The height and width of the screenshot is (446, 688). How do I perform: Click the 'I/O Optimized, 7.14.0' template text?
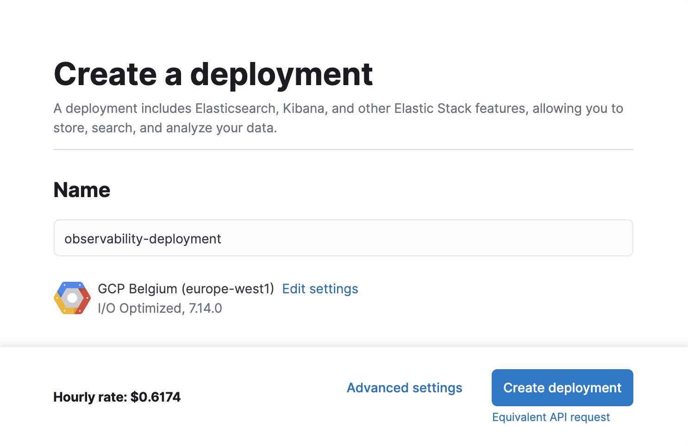pos(160,308)
